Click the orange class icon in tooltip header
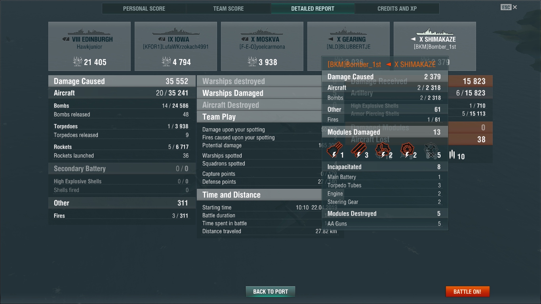The width and height of the screenshot is (541, 304). click(x=389, y=64)
